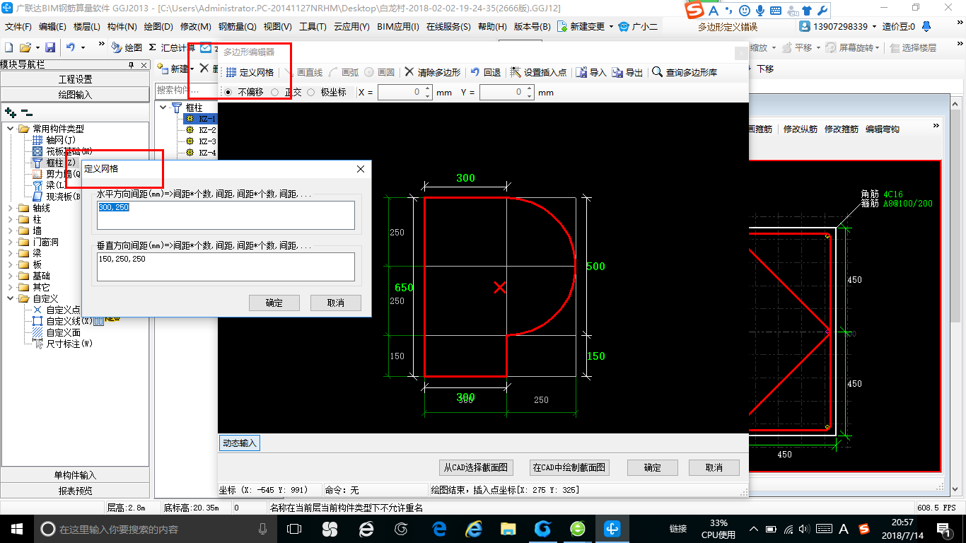Click the open folder icon in main toolbar
Screen dimensions: 966x543
[25, 47]
